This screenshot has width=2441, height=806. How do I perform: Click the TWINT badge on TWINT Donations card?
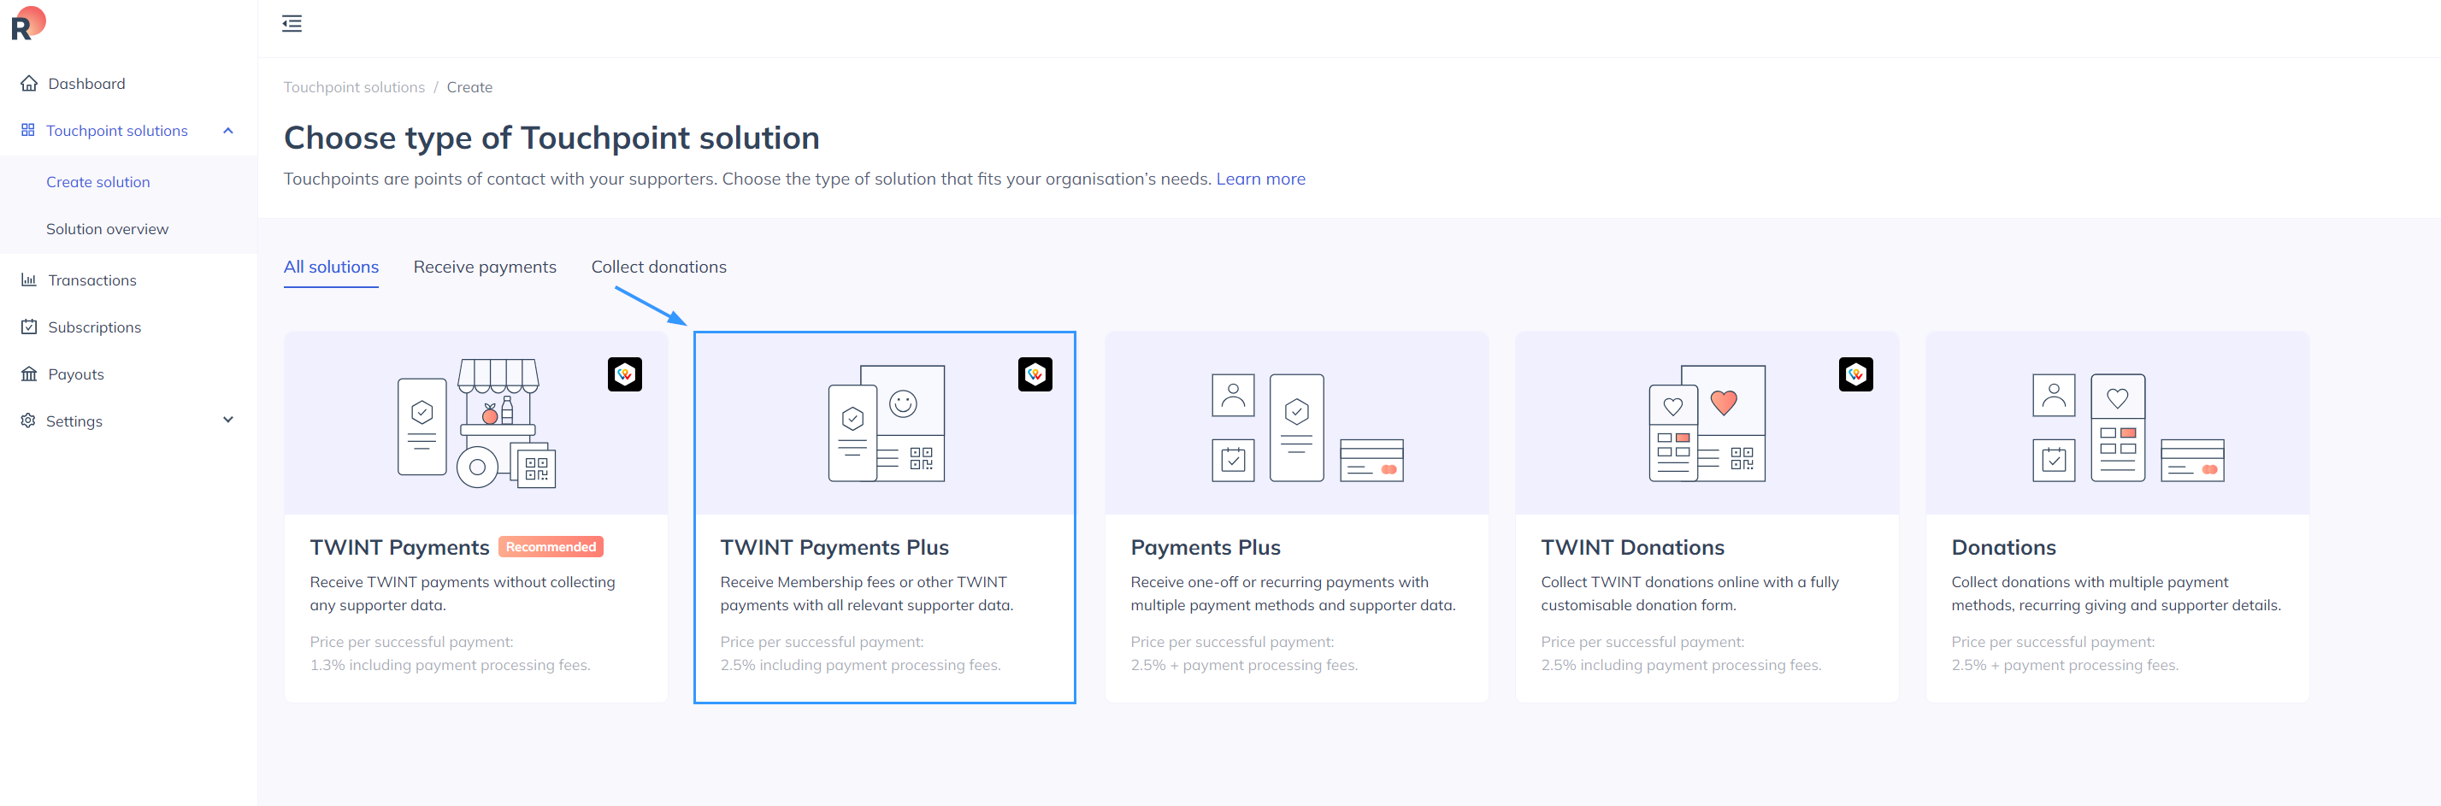tap(1855, 374)
